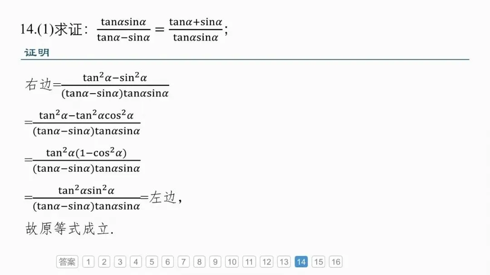Image resolution: width=490 pixels, height=275 pixels.
Task: Jump to question 10
Action: [232, 261]
